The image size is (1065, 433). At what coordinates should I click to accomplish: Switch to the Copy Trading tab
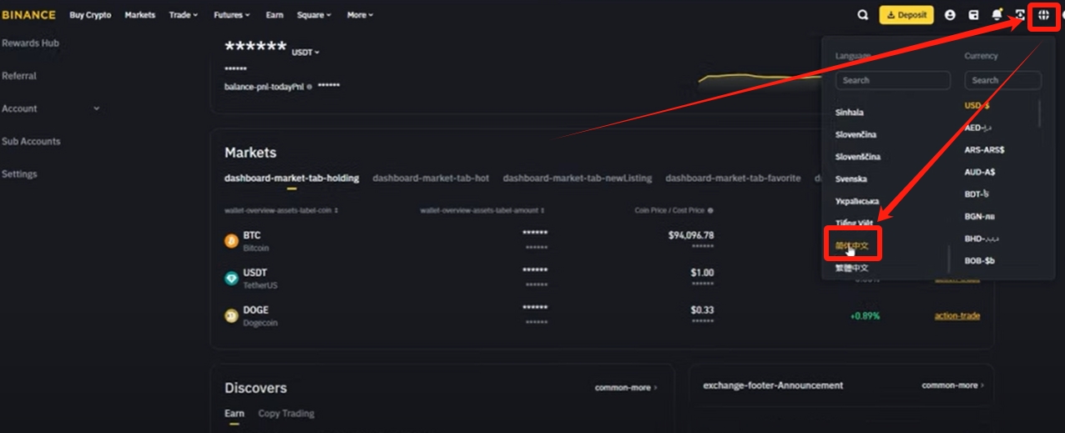click(x=285, y=413)
